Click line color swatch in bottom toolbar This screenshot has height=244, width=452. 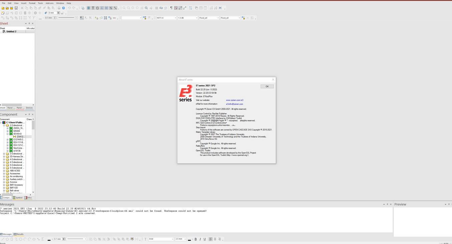click(49, 239)
